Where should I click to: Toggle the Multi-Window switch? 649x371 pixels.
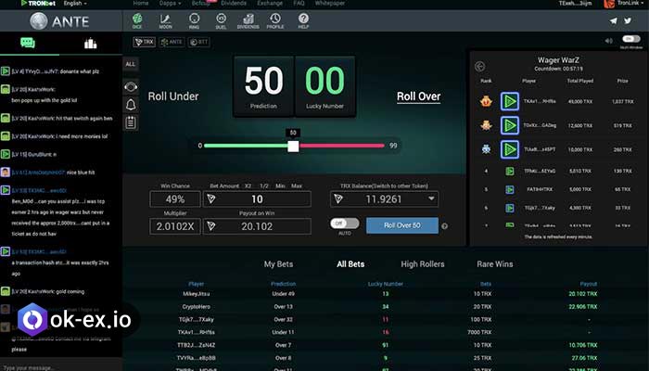(x=630, y=39)
